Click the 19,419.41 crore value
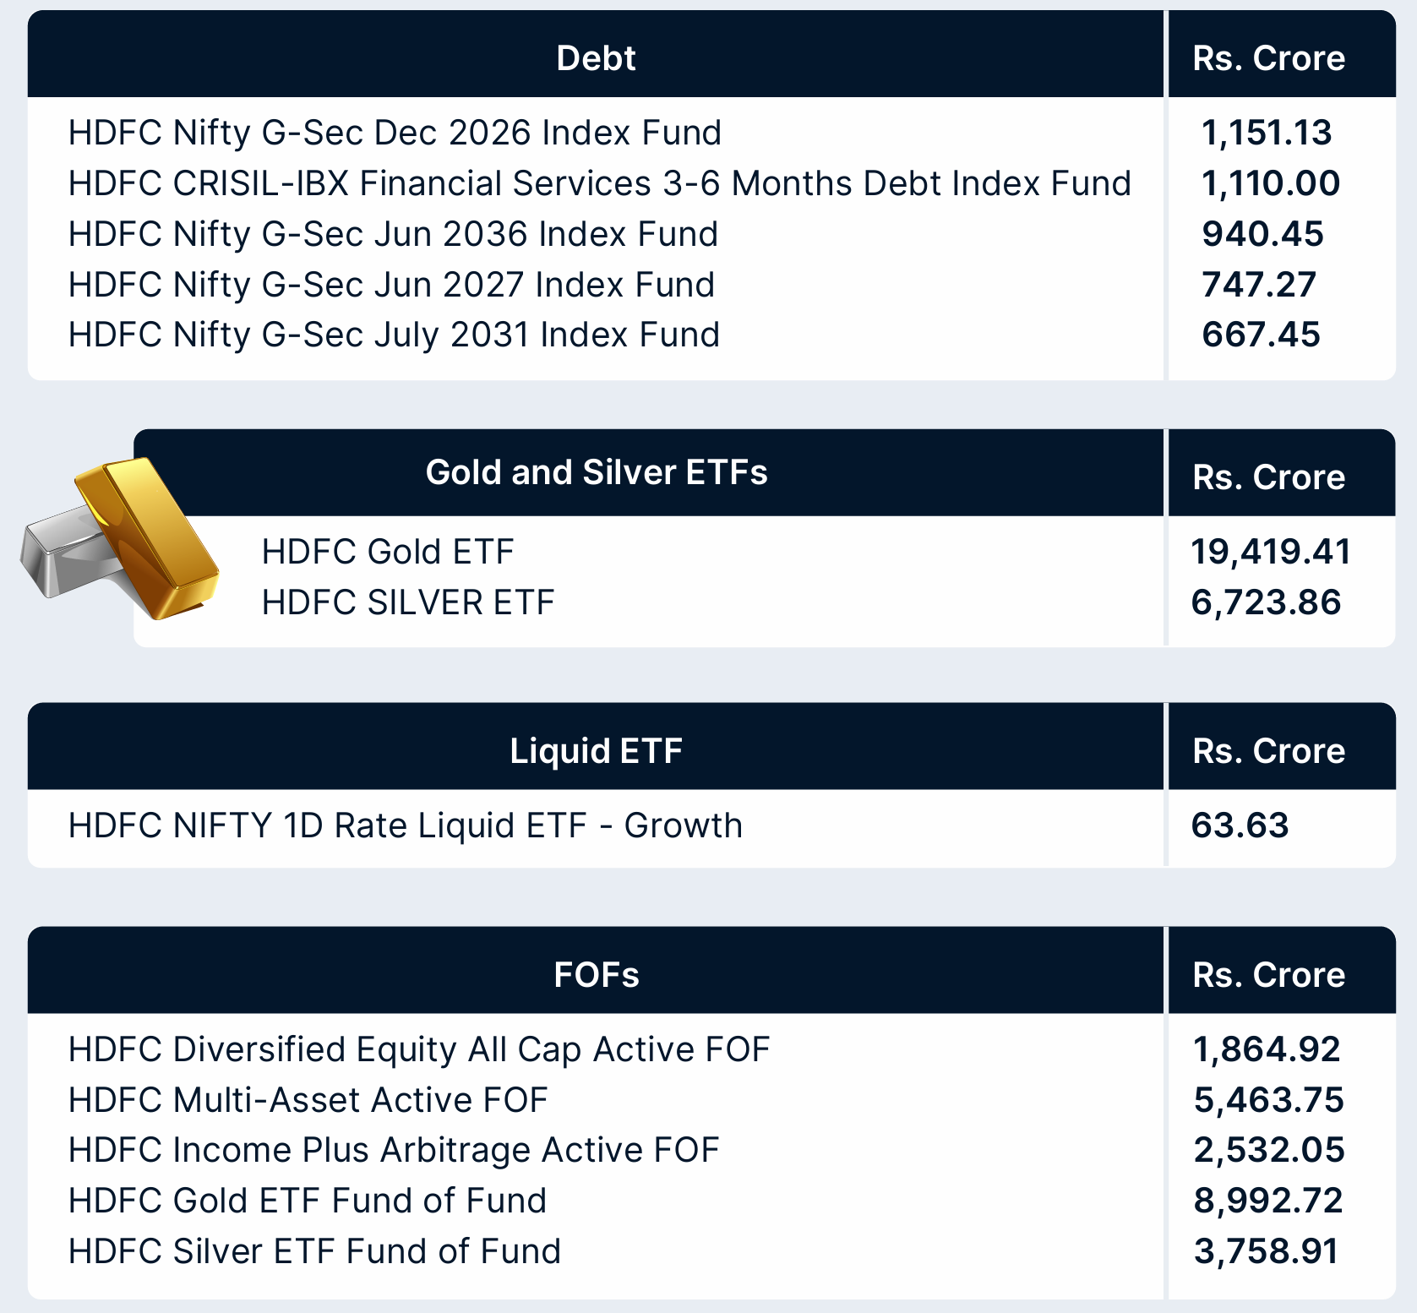 click(1270, 552)
